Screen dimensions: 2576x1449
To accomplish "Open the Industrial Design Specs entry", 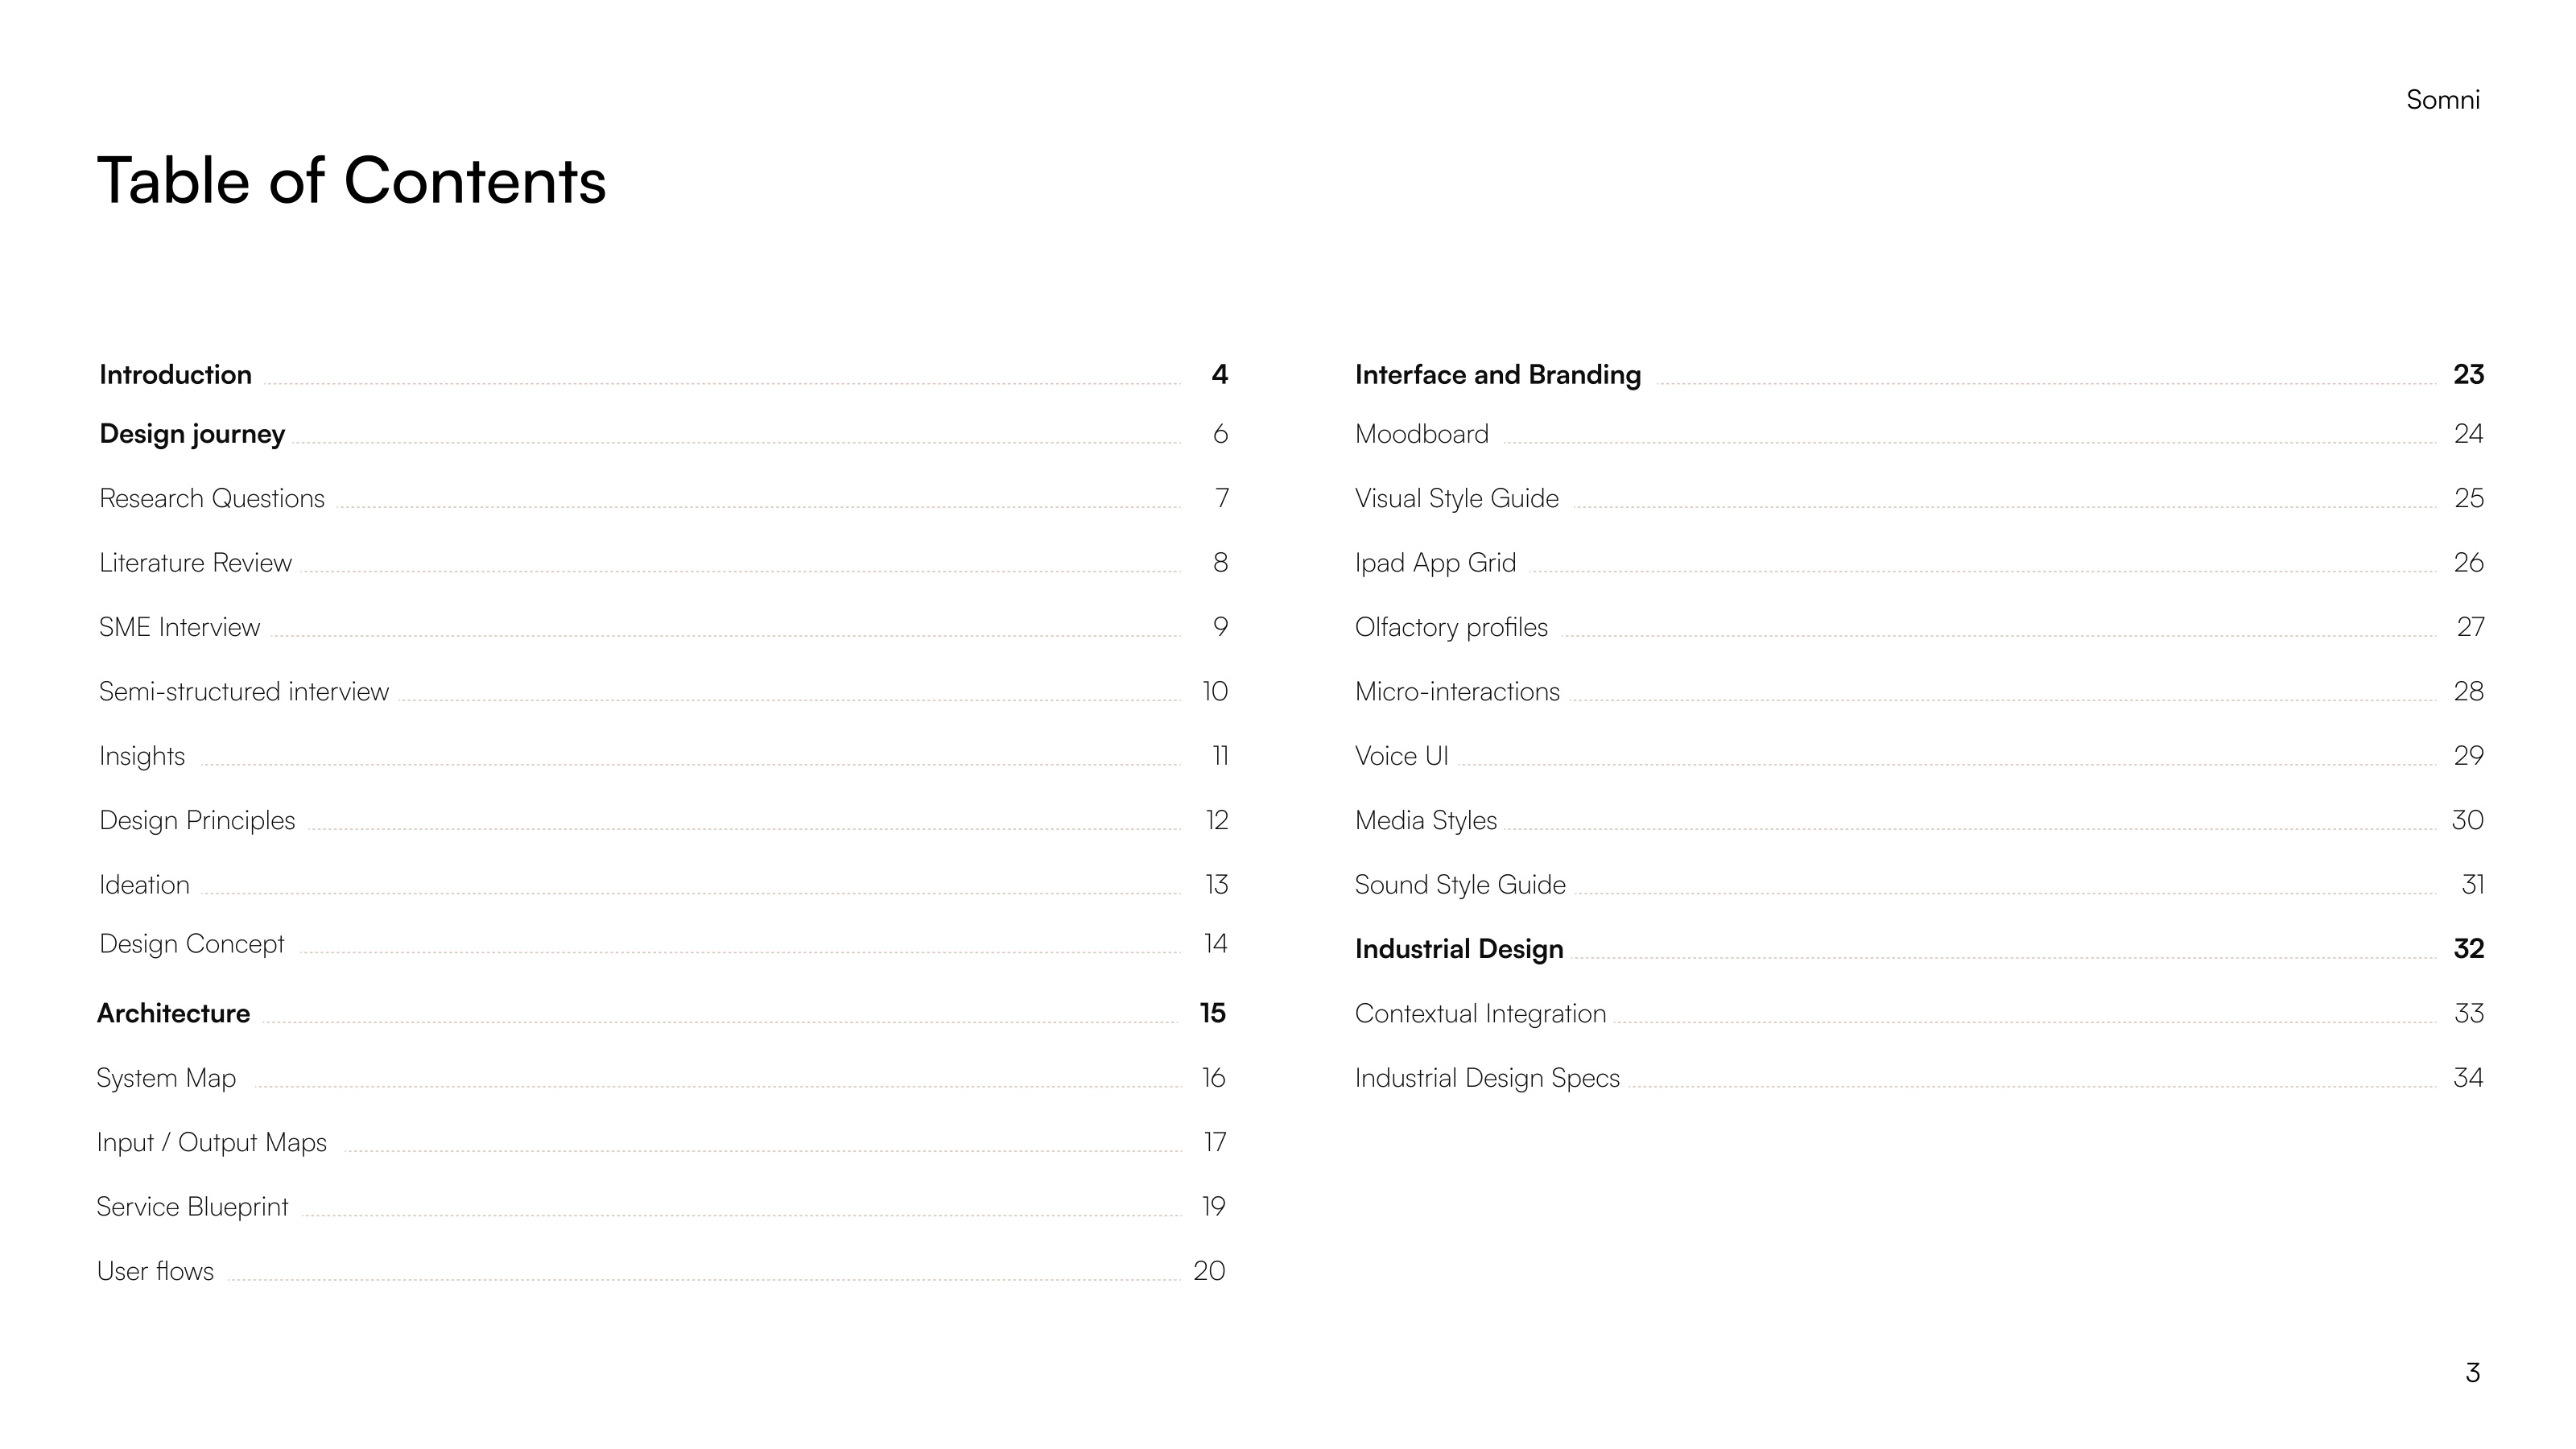I will (1487, 1079).
